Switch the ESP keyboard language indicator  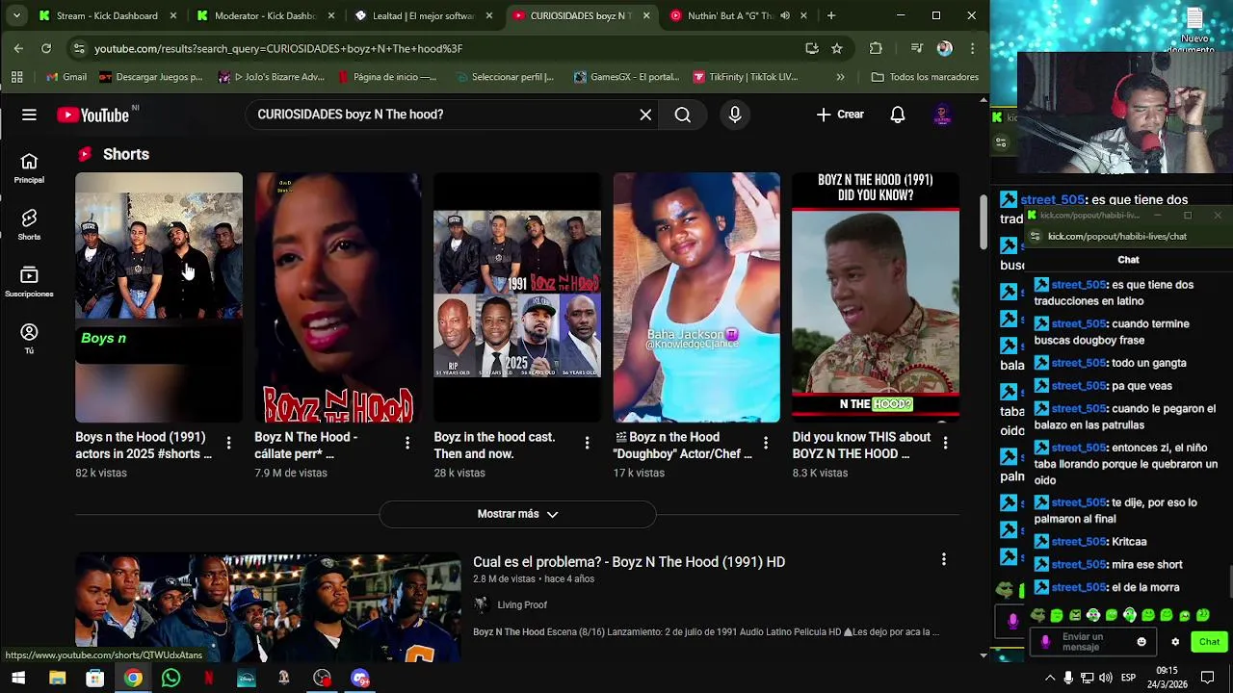(1128, 679)
